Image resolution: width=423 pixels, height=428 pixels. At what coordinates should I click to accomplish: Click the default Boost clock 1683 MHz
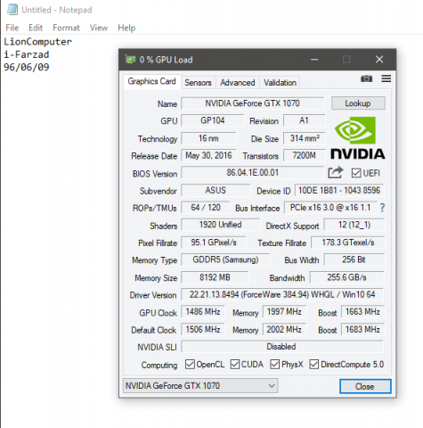tap(362, 329)
